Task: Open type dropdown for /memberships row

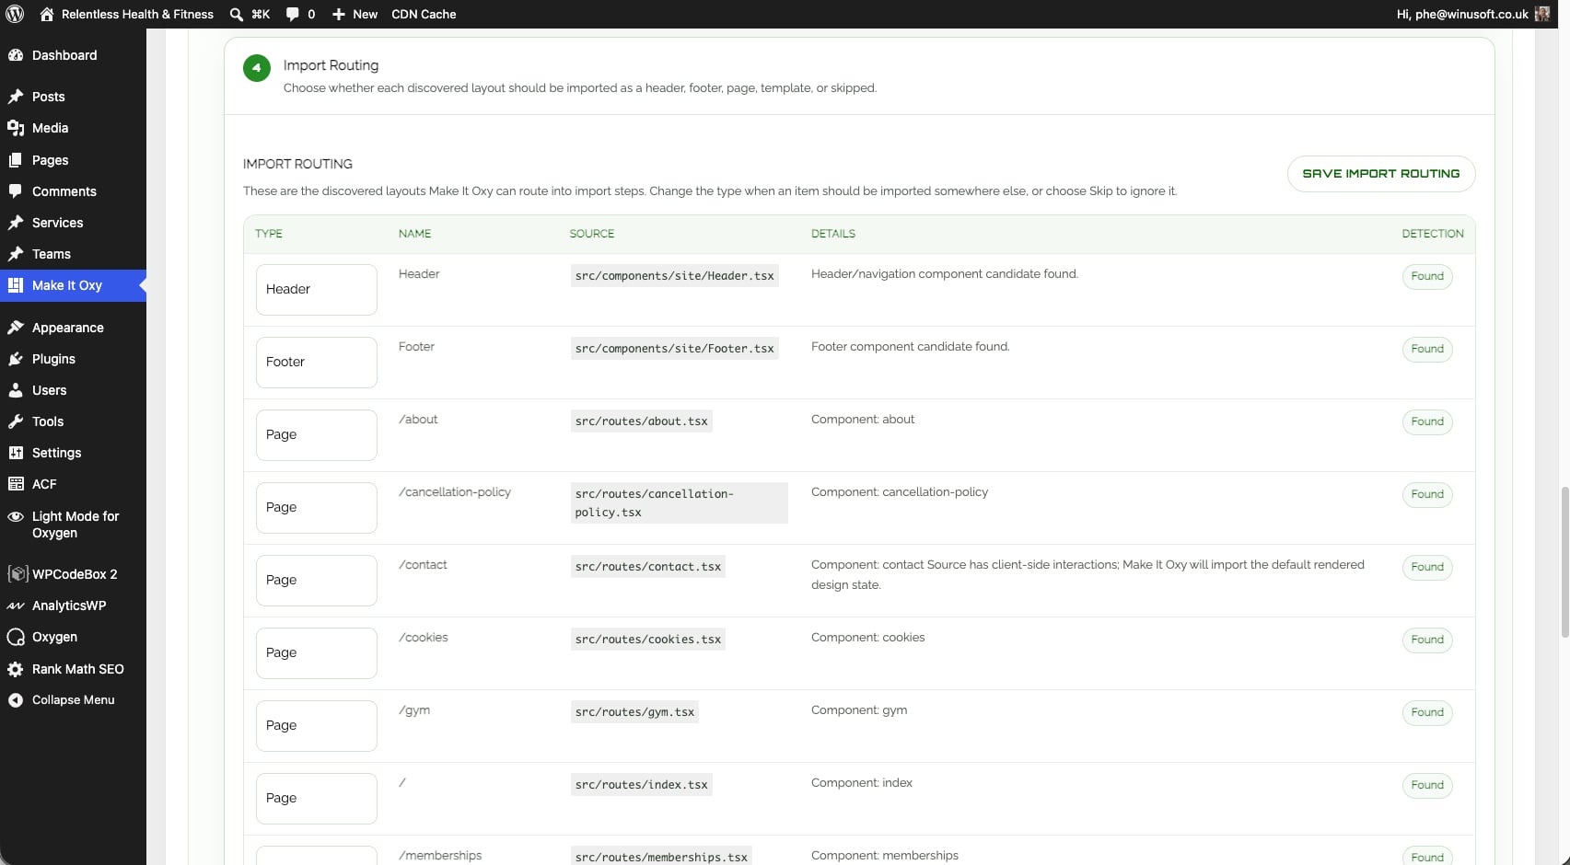Action: 317,856
